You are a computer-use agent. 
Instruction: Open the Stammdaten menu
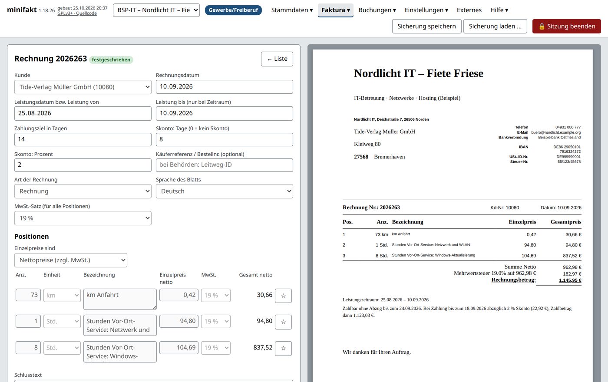tap(292, 10)
